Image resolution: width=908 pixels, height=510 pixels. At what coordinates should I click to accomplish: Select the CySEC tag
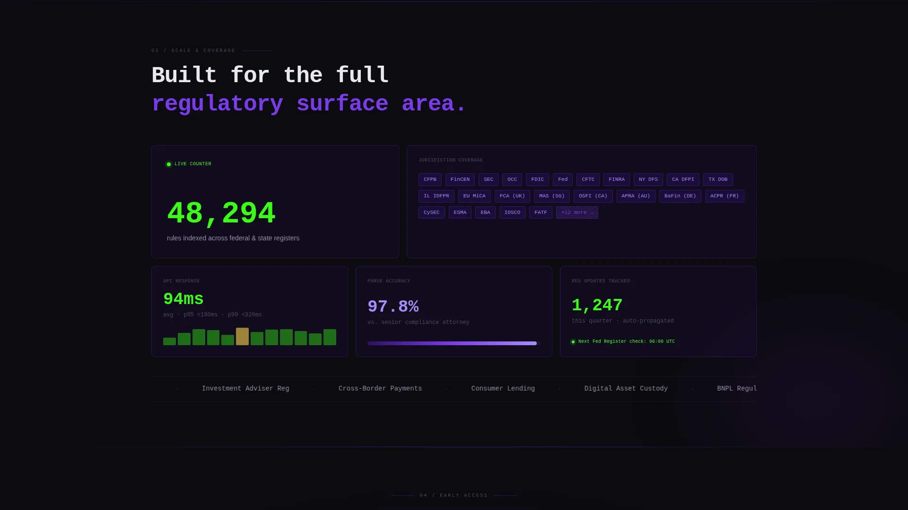pos(432,212)
